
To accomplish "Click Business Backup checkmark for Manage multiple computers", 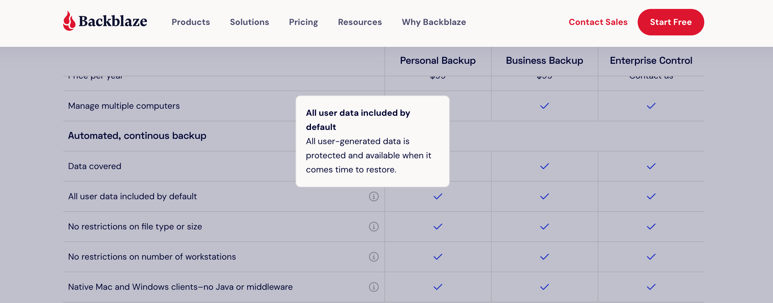I will (x=544, y=106).
